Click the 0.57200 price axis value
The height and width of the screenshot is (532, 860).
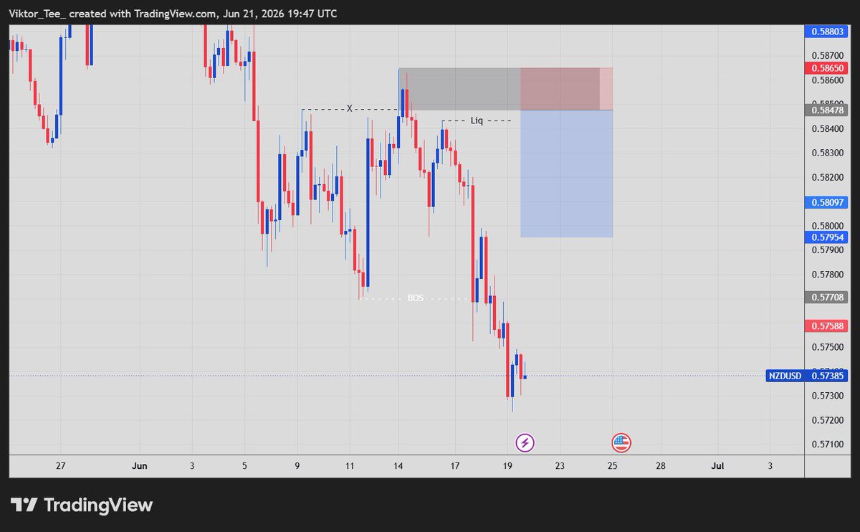coord(828,420)
